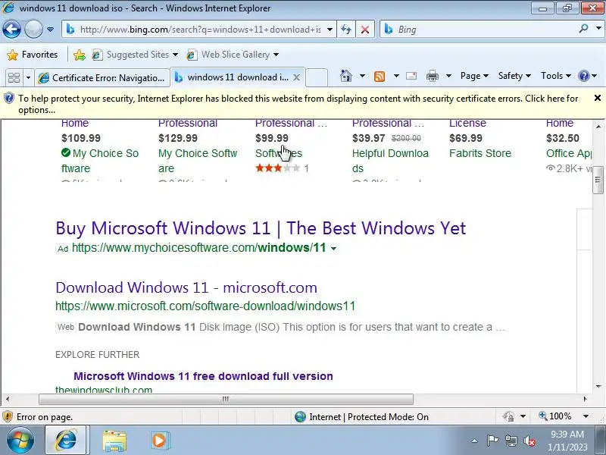Open Download Windows 11 - microsoft.com result
The height and width of the screenshot is (455, 606).
click(x=186, y=287)
